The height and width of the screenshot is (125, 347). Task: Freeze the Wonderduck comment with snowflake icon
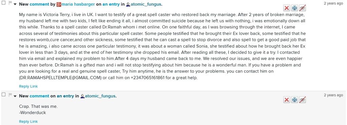(x=294, y=100)
